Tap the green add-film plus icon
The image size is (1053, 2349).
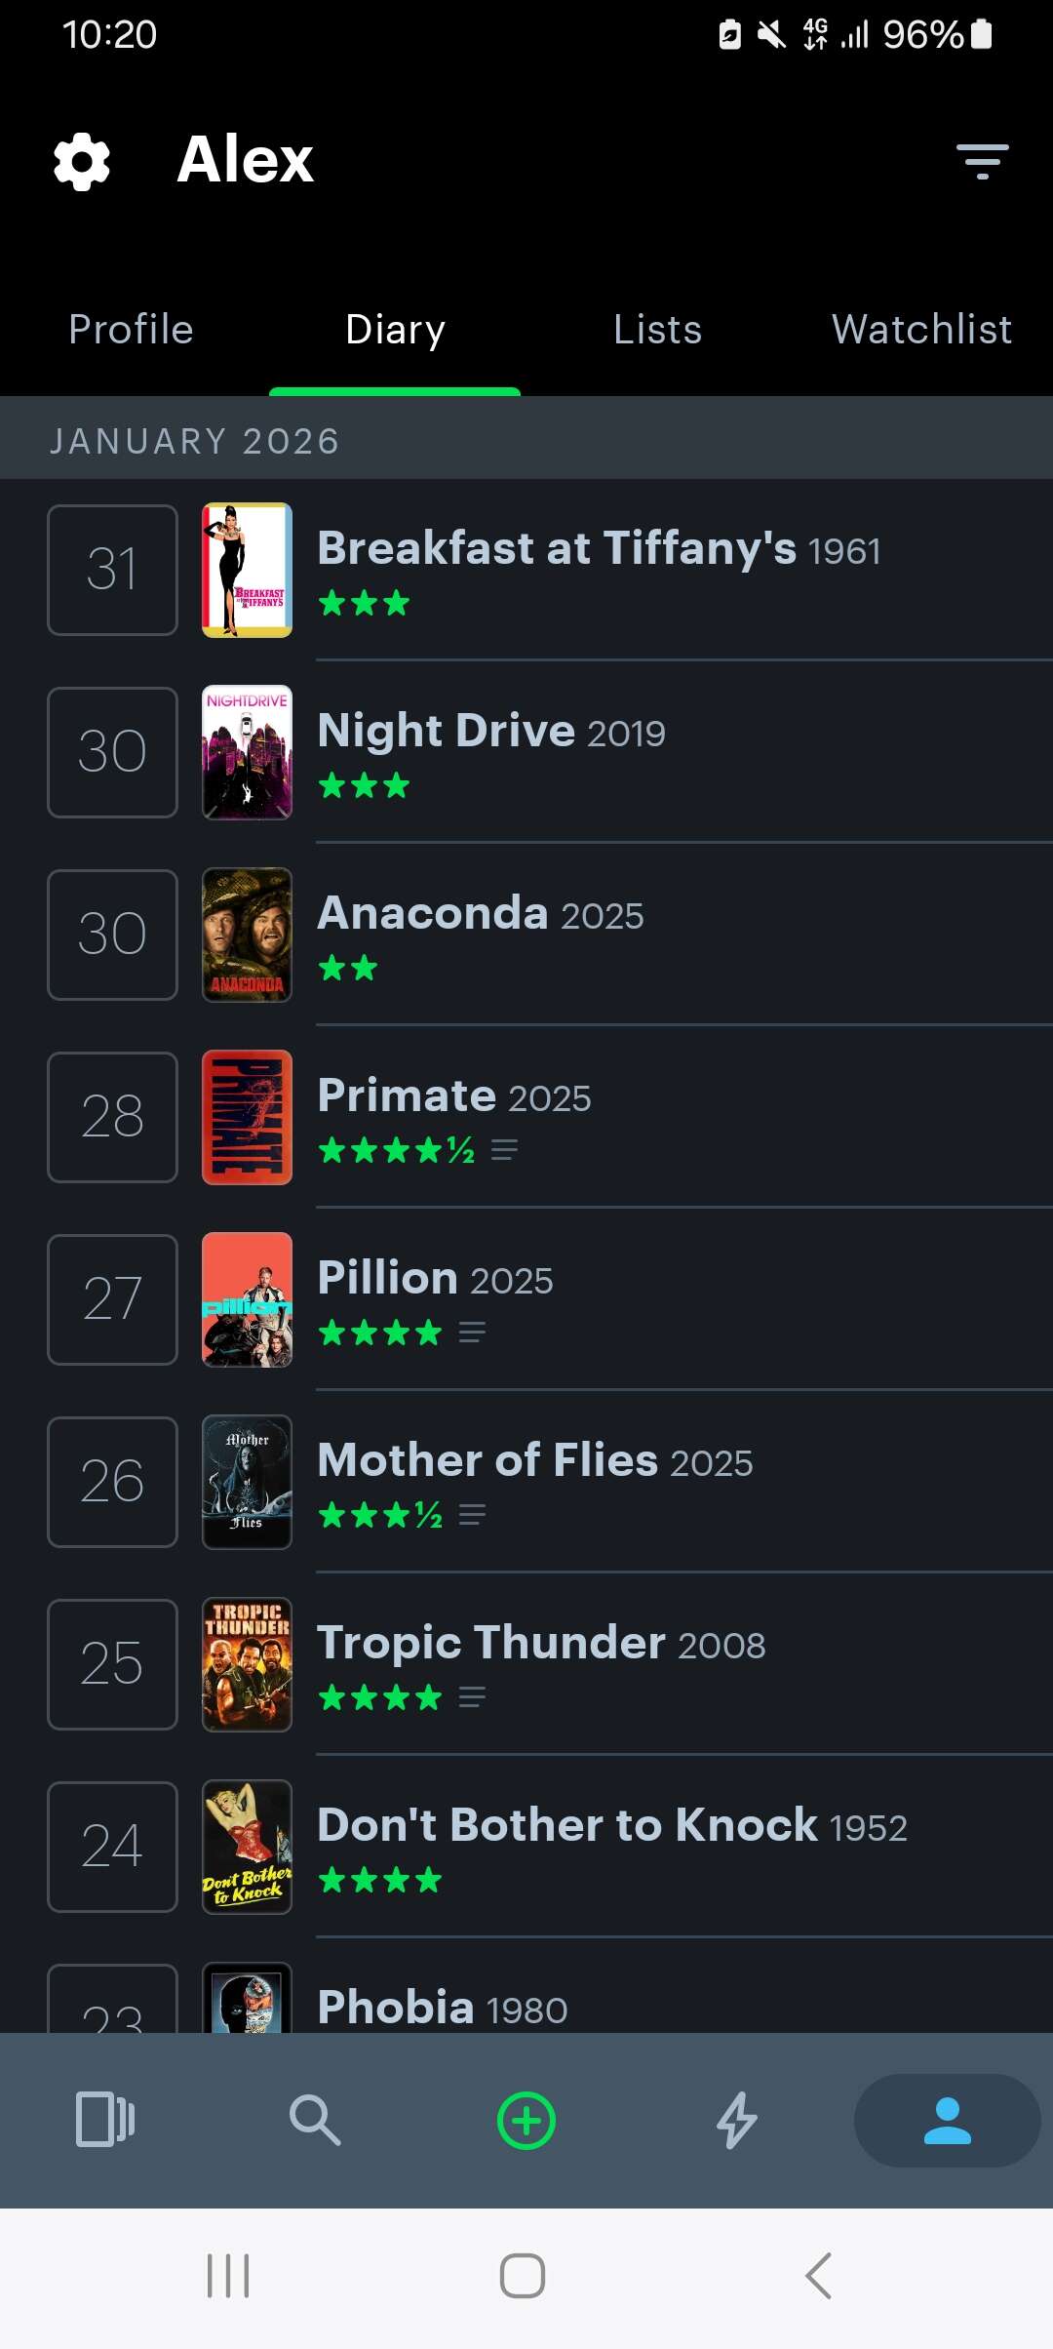point(526,2120)
